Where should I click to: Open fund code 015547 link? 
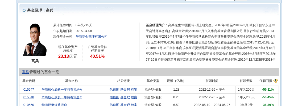(29, 90)
